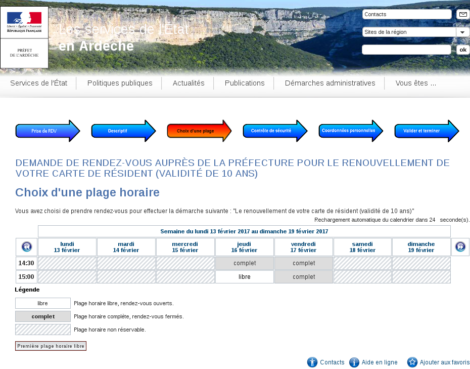
Task: Click the orange Choix d'une plage arrow
Action: tap(199, 131)
